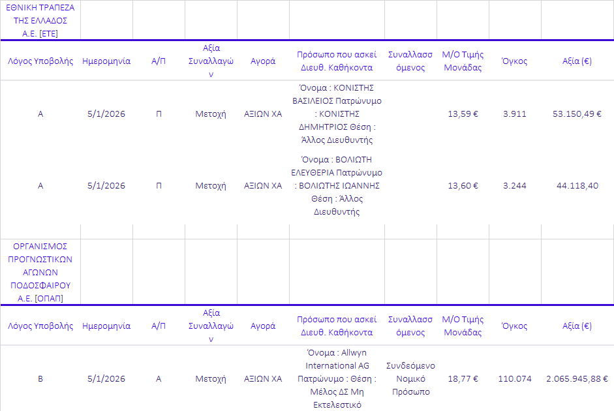The width and height of the screenshot is (614, 411).
Task: Click the Όγκος header of the ETE table
Action: pyautogui.click(x=515, y=61)
